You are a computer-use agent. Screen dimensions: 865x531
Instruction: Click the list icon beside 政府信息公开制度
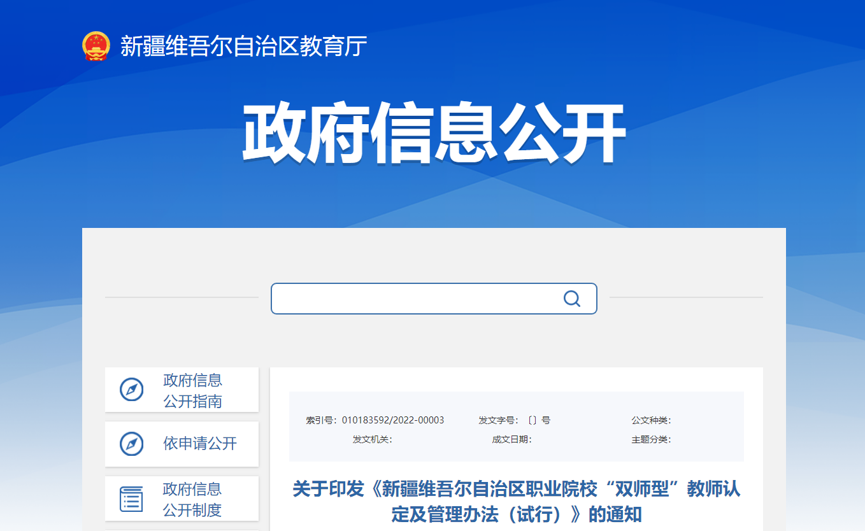point(132,499)
